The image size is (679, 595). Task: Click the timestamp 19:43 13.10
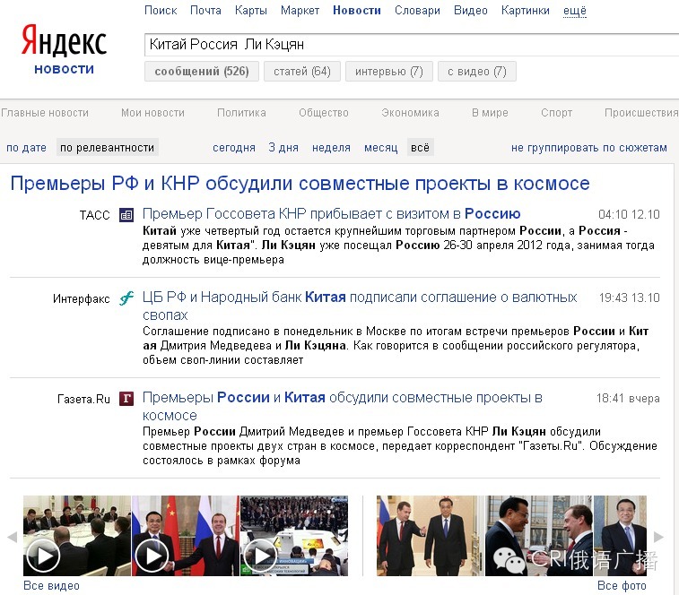pos(629,297)
